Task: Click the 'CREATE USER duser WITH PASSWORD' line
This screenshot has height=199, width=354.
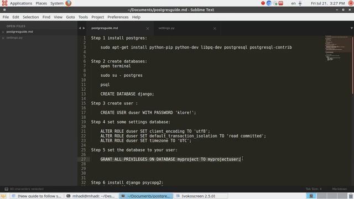Action: 148,113
